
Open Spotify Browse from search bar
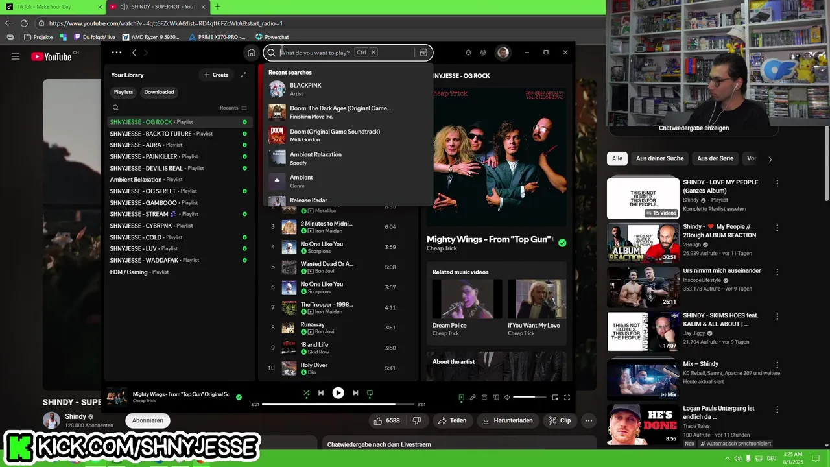click(x=423, y=53)
